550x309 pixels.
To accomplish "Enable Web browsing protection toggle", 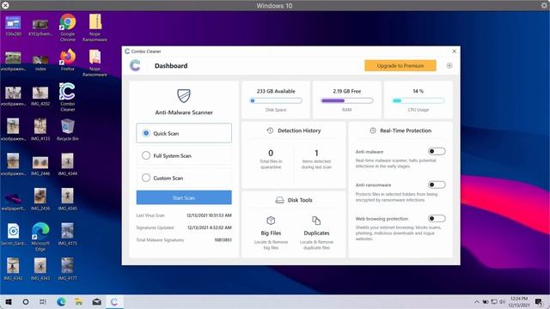I will [x=437, y=219].
